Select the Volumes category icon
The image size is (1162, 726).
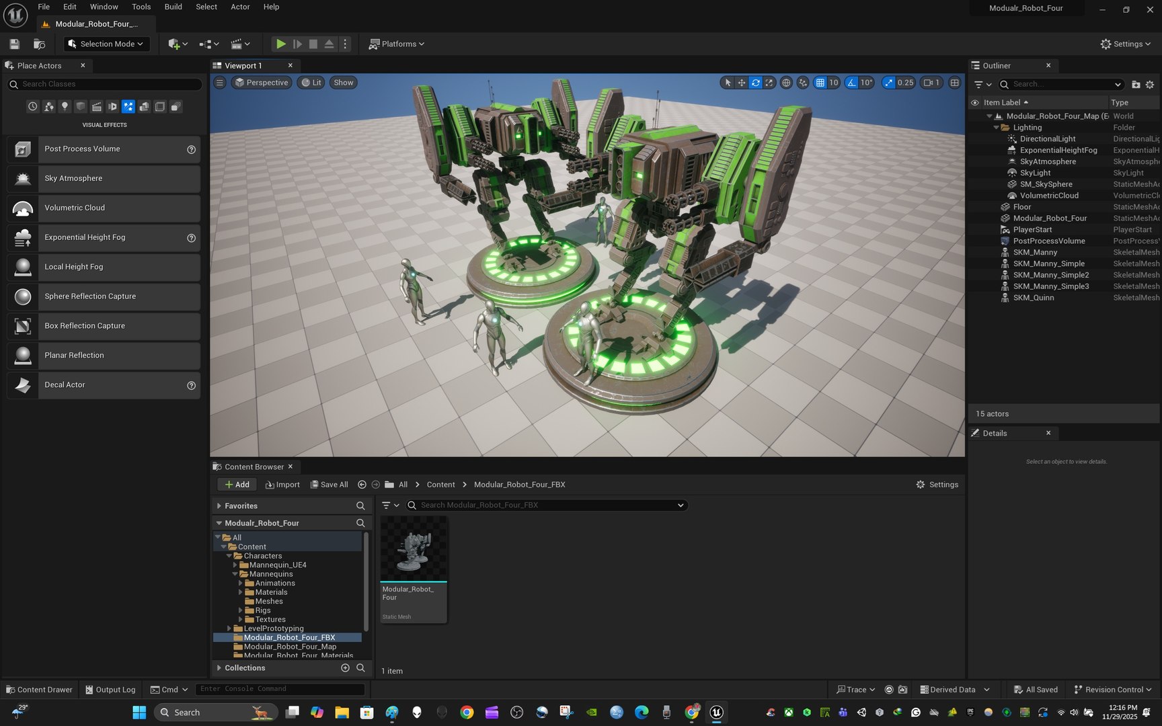(160, 106)
